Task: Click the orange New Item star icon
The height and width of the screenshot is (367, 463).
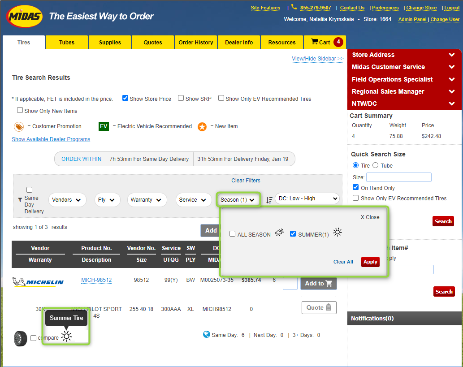Action: click(202, 127)
